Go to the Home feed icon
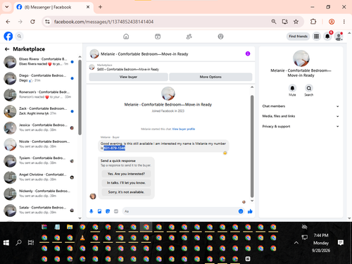Screen dimensions: 352x264 point(126,37)
